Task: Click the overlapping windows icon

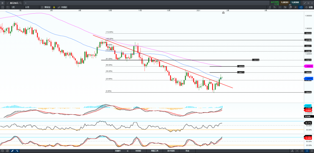Action: click(290, 7)
